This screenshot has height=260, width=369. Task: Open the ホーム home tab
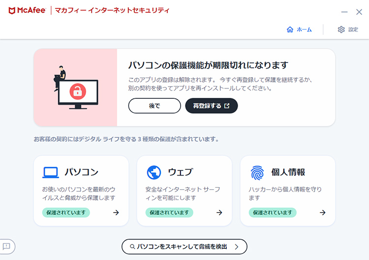coord(299,29)
